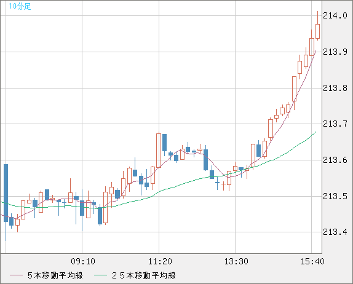Click the 15:40 time axis label

tap(312, 261)
